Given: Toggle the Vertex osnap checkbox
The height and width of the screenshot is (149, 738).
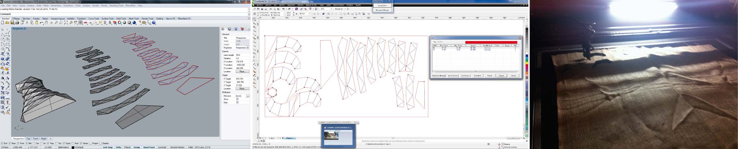Looking at the screenshot, I should [x=81, y=143].
